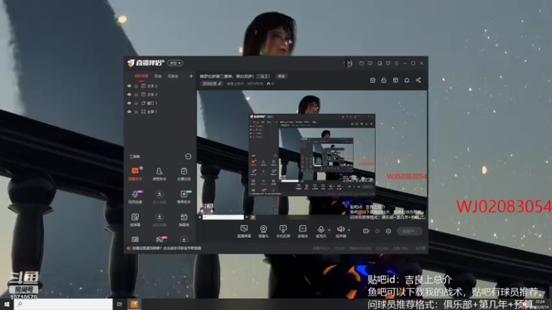Hide the 文本 3 layer
Viewport: 552px width, 310px height.
click(x=129, y=94)
